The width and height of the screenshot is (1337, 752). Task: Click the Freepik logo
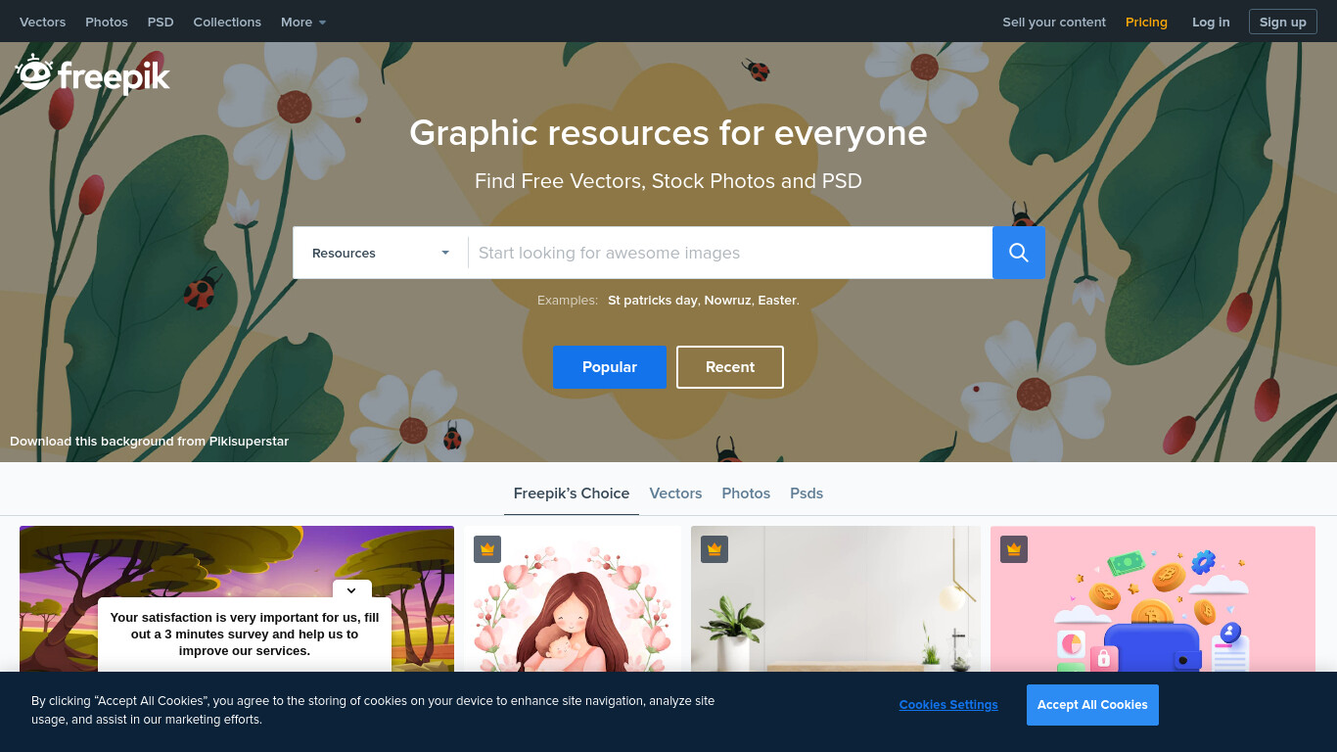click(93, 75)
